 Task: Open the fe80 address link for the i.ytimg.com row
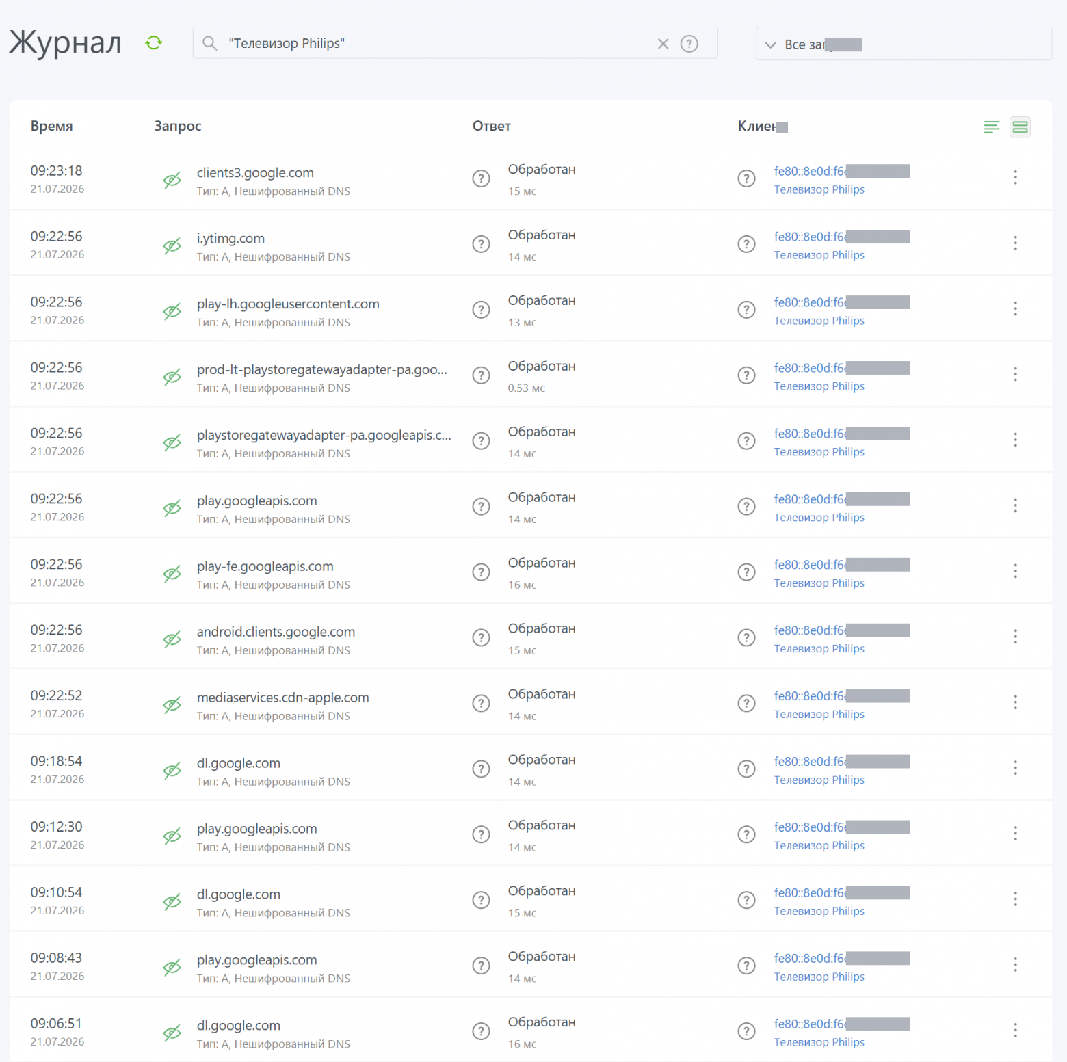pos(810,237)
